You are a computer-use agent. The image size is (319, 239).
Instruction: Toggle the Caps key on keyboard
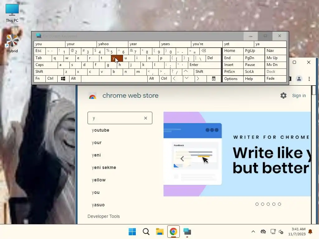(45, 65)
